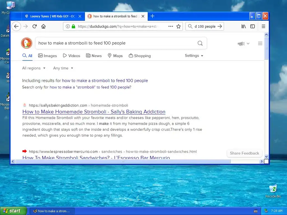Viewport: 287px width, 215px height.
Task: Click keyboard icon in system tray
Action: 256,211
